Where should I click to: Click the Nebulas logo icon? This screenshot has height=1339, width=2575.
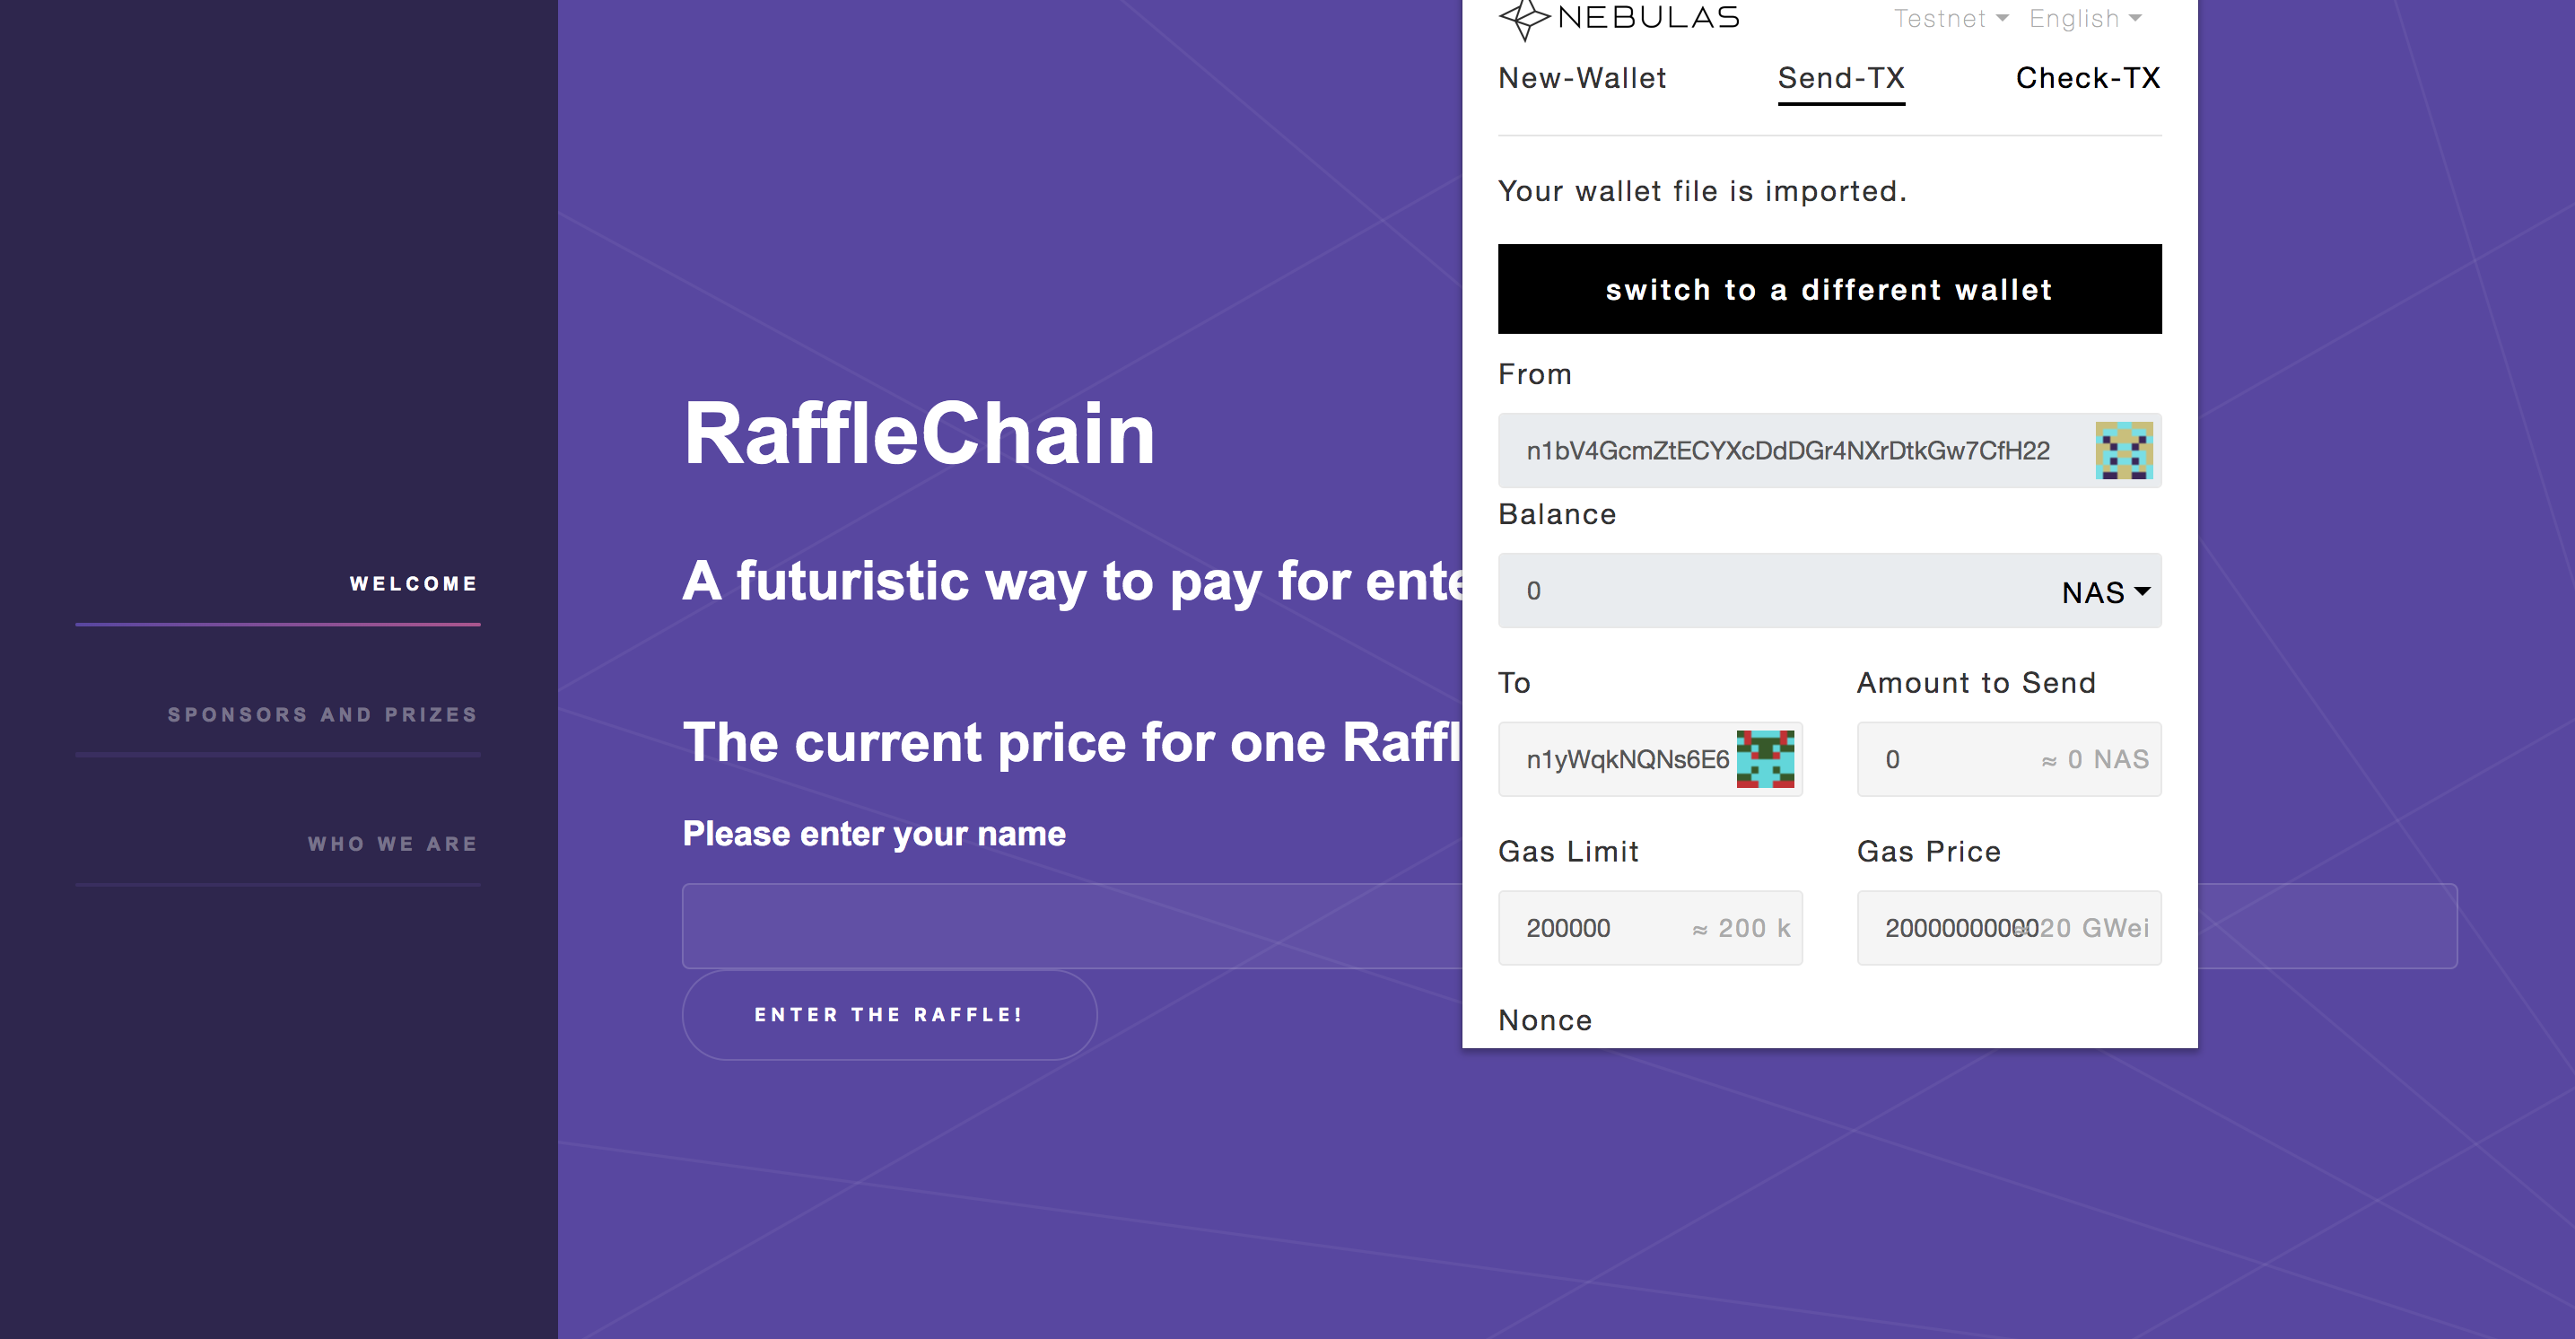(x=1523, y=19)
